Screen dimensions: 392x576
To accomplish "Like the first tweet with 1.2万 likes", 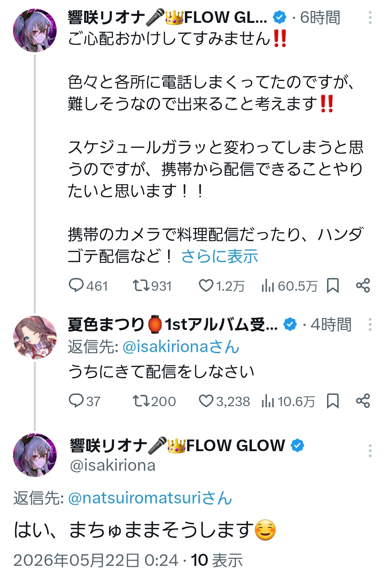I will coord(221,286).
